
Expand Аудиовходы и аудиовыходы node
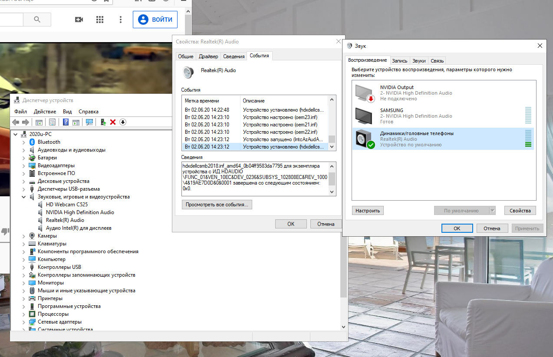tap(23, 150)
